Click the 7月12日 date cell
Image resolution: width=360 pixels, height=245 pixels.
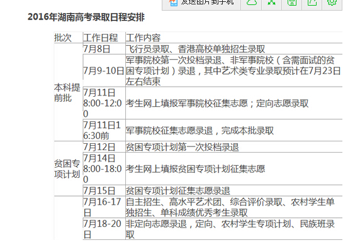pyautogui.click(x=99, y=147)
